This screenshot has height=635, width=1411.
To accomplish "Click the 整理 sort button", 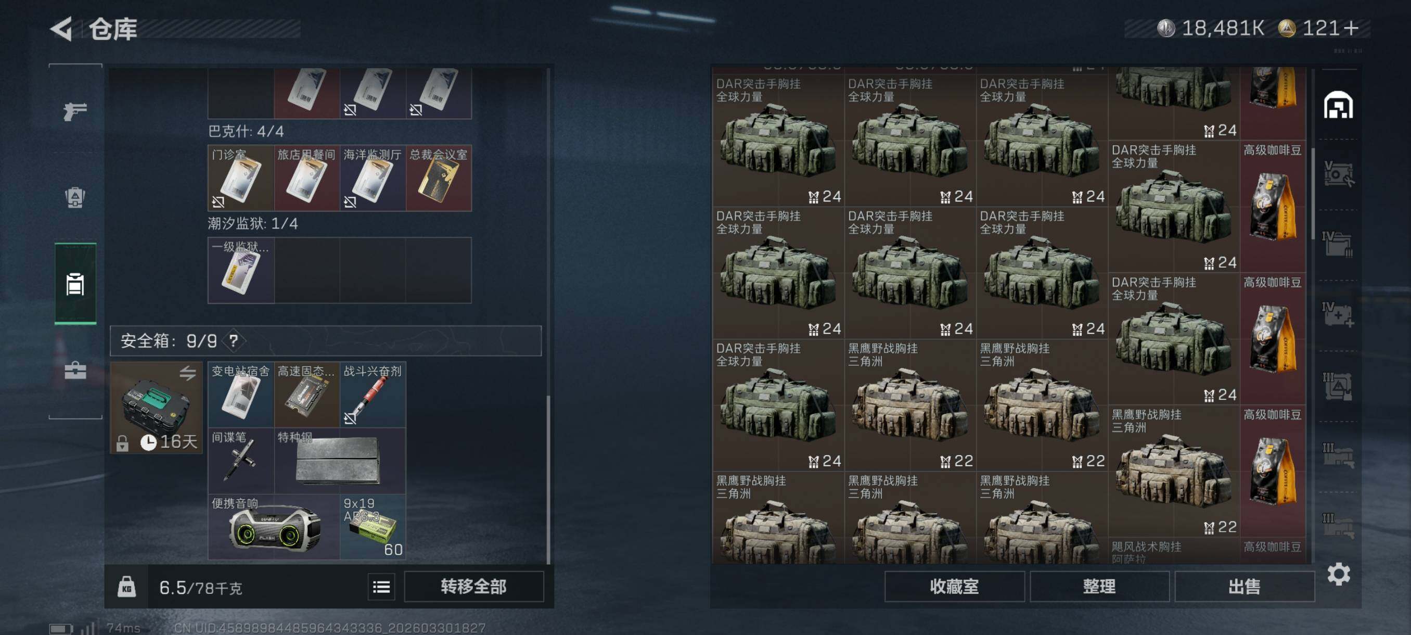I will pyautogui.click(x=1099, y=587).
